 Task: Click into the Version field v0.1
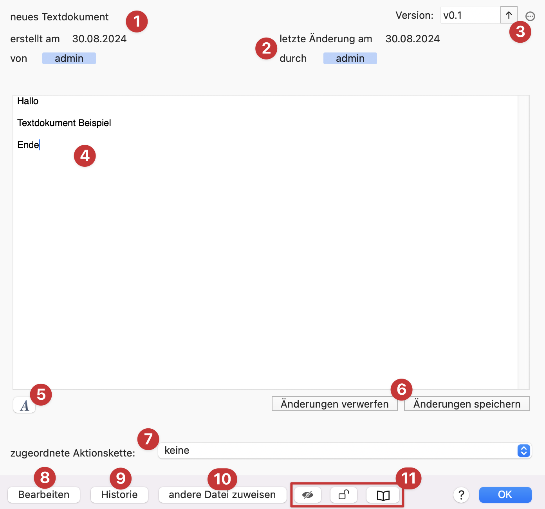tap(471, 15)
